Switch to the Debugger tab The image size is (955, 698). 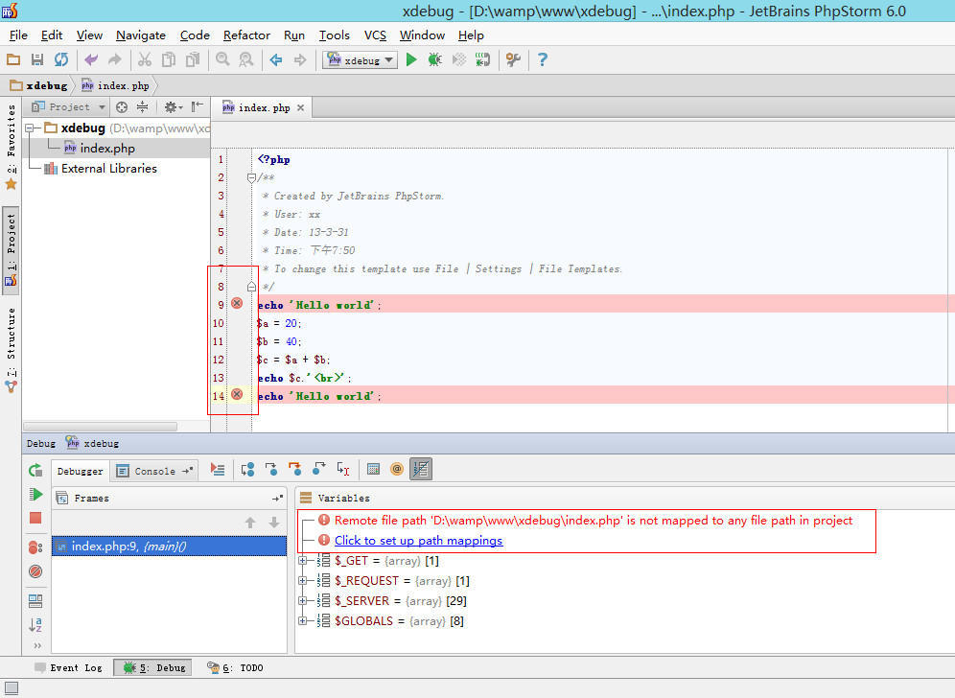[x=80, y=471]
